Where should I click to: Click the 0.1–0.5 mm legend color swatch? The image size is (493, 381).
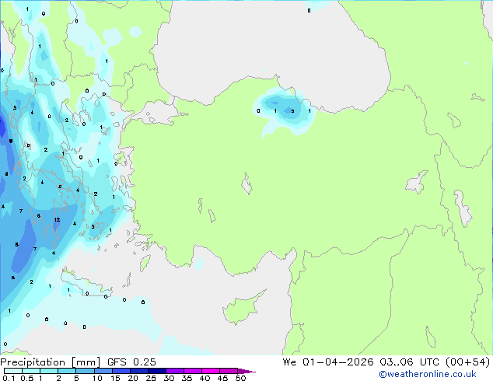coord(13,371)
